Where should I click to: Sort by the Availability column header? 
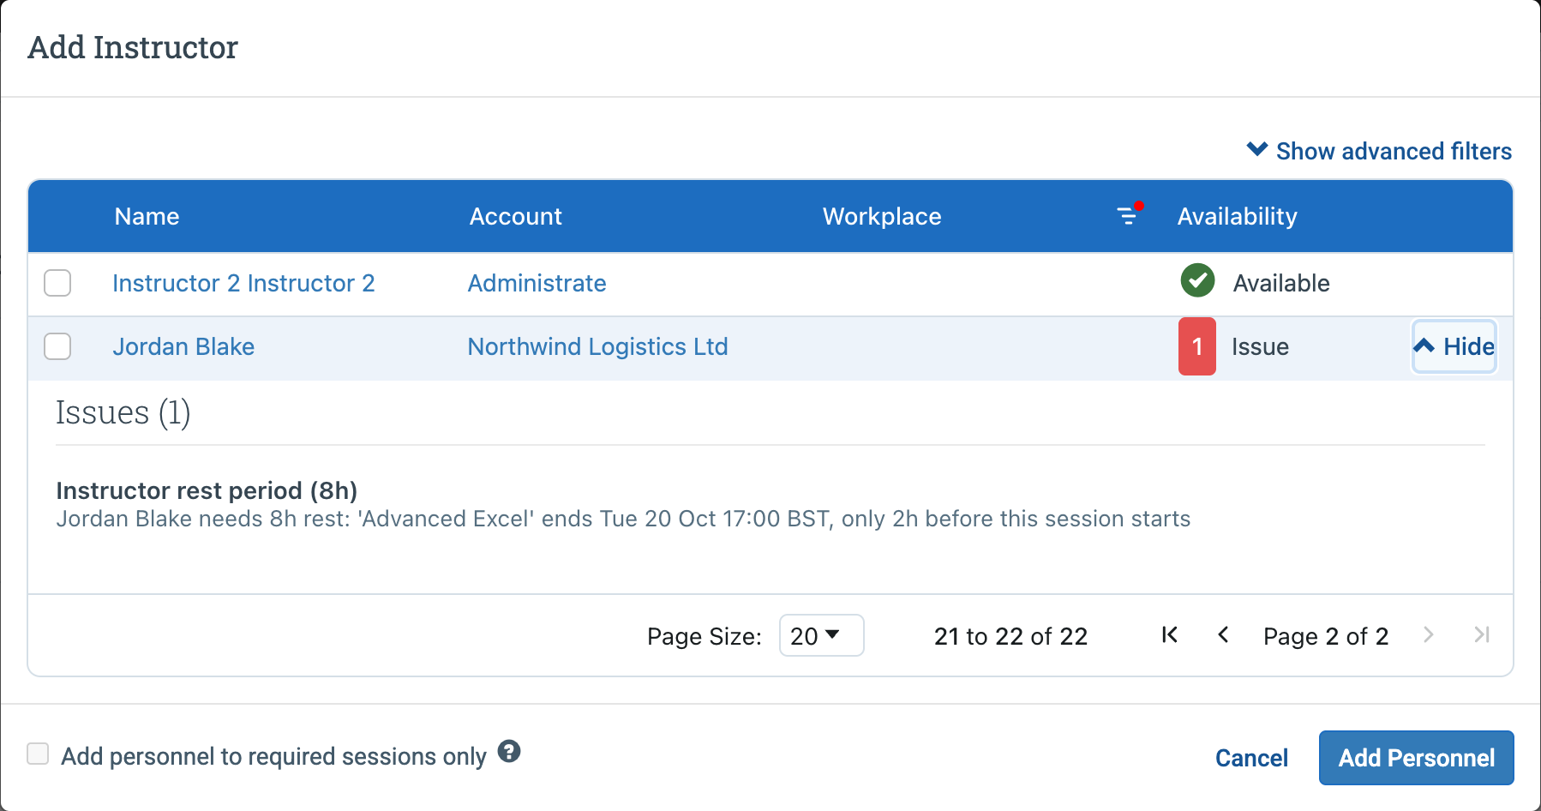coord(1237,216)
